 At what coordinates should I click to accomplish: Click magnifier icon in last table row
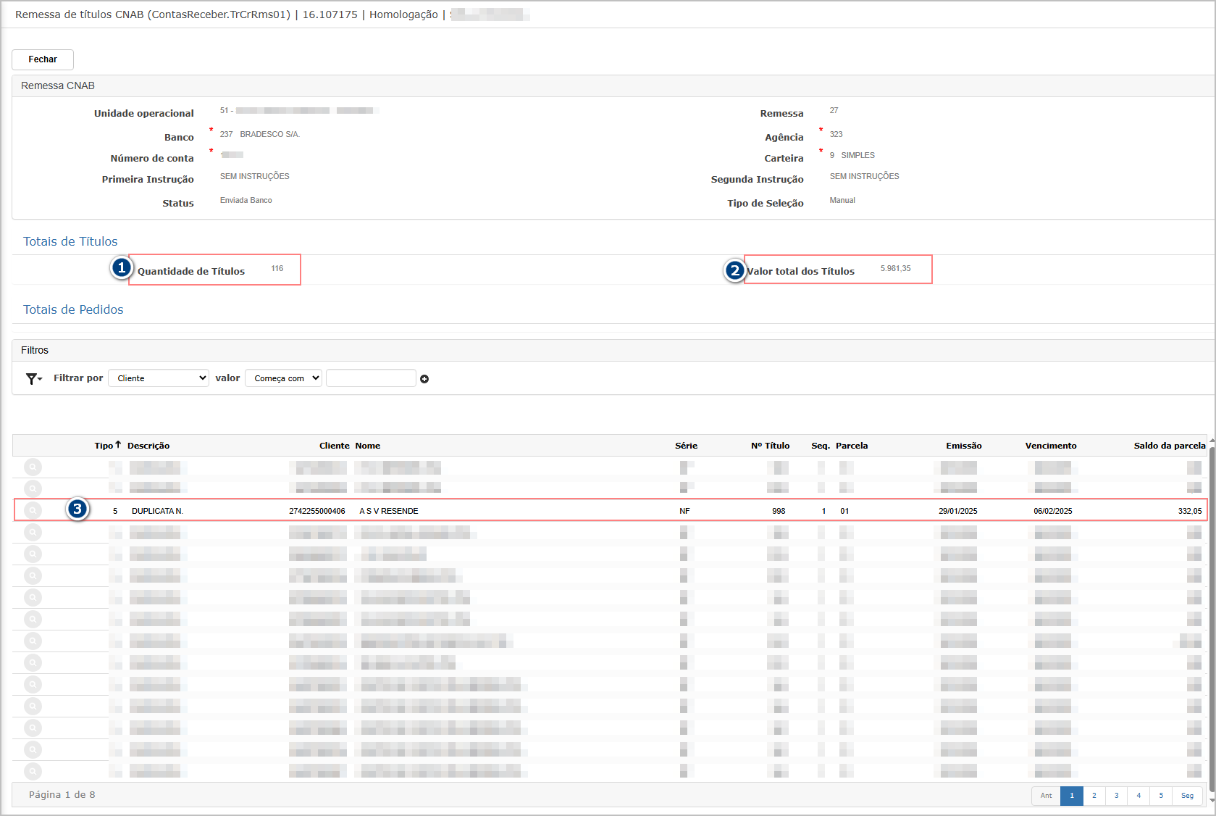[33, 771]
